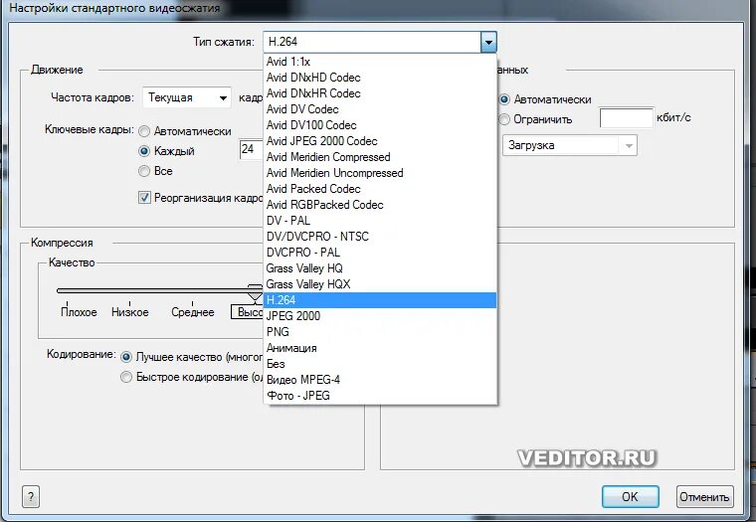Choose JPEG 2000 from the list
The image size is (756, 522).
380,316
